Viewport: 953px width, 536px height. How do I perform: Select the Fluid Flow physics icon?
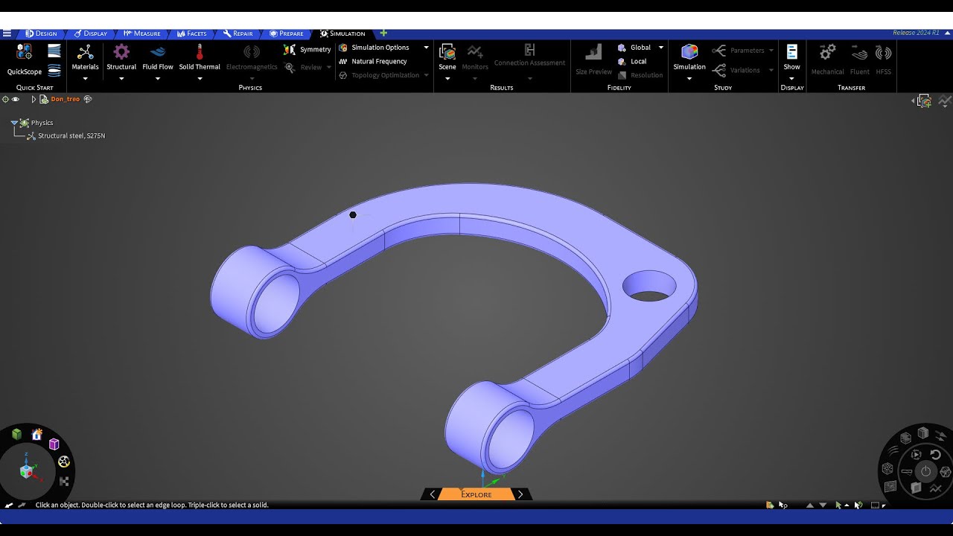(158, 52)
